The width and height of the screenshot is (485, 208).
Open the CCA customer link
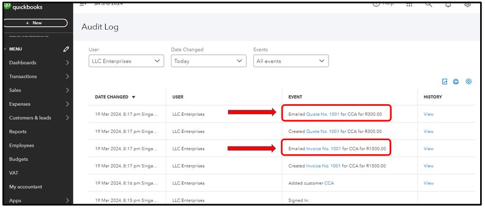pyautogui.click(x=329, y=183)
